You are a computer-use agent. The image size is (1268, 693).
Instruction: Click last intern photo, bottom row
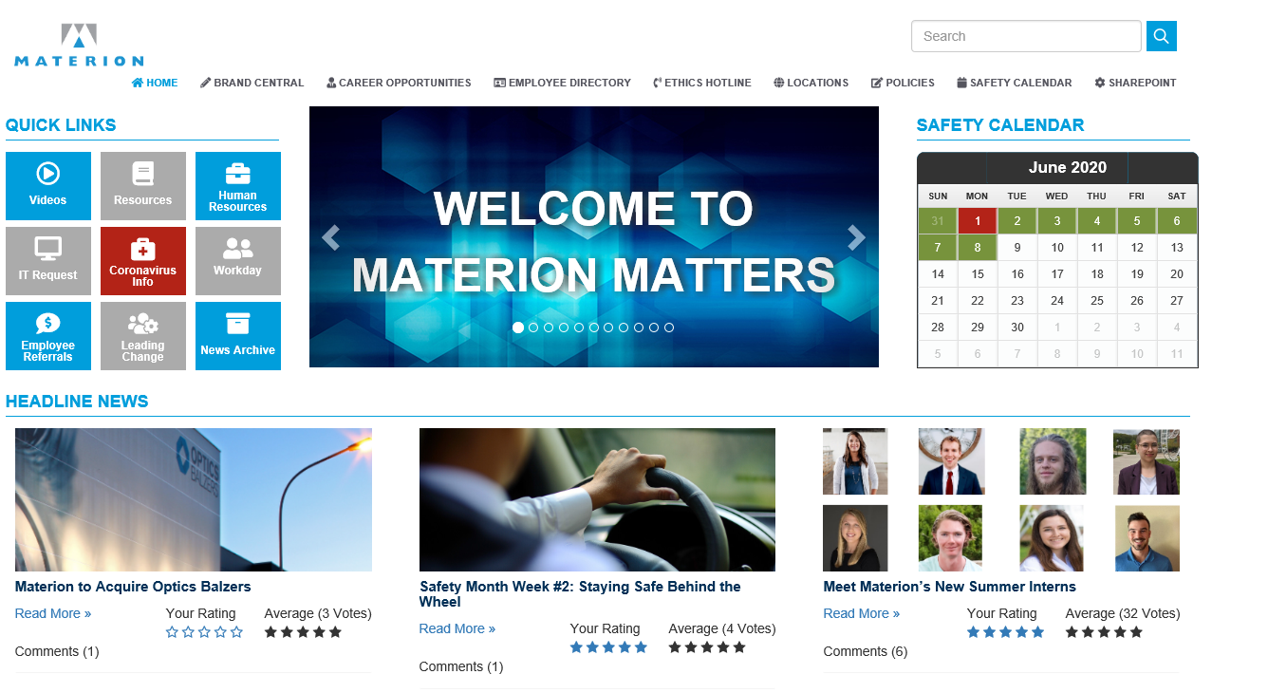(1147, 538)
